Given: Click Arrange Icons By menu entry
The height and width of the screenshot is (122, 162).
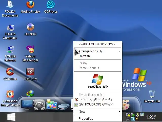Looking at the screenshot, I should pyautogui.click(x=98, y=51).
